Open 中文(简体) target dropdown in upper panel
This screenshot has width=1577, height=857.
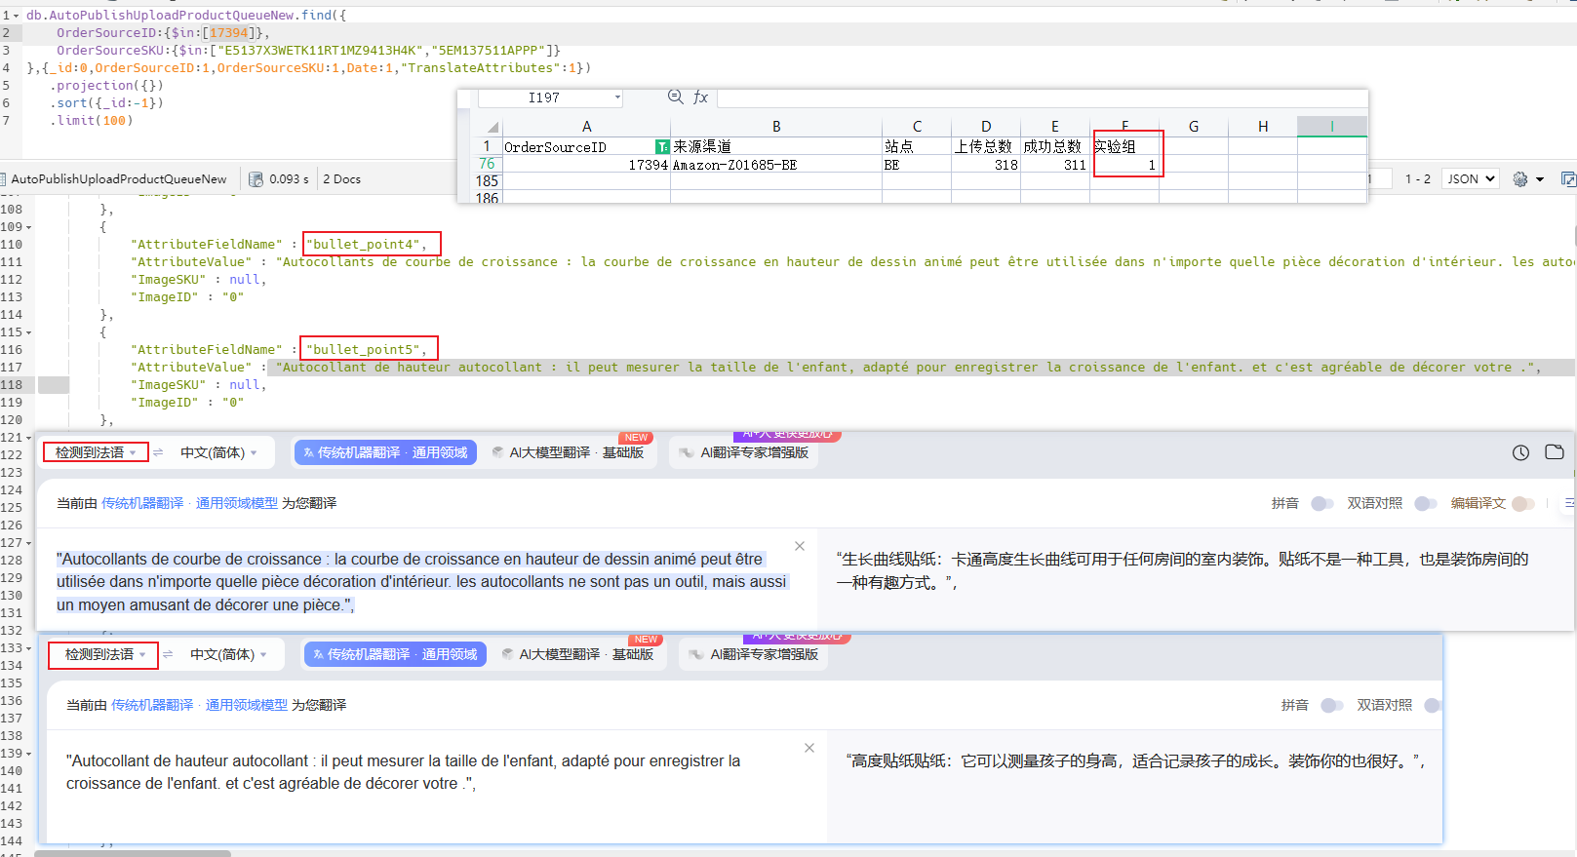pos(218,452)
